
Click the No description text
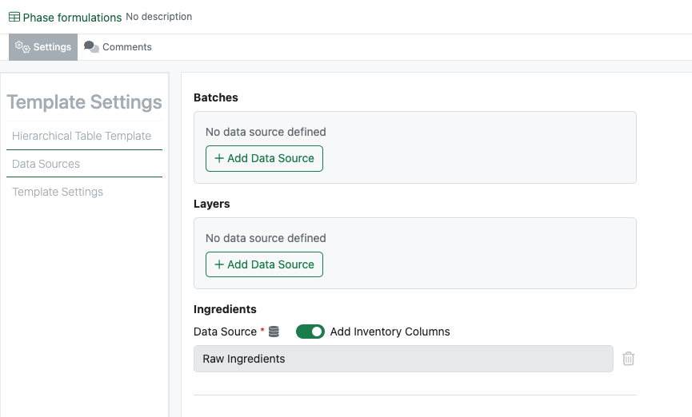point(158,17)
